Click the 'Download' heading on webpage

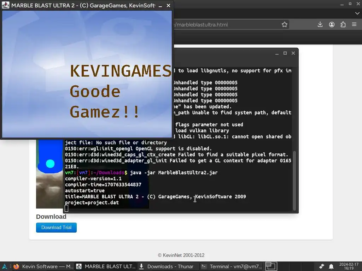(x=51, y=217)
